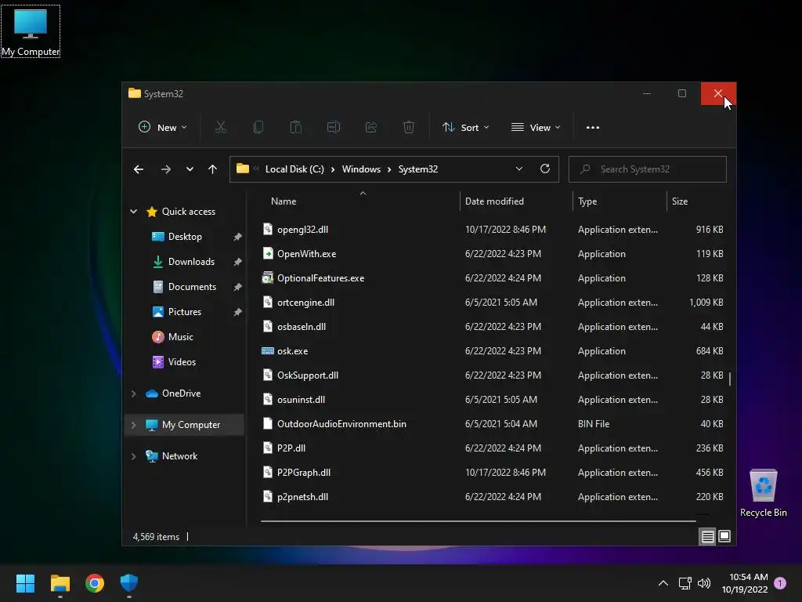Go up one folder level arrow
Screen dimensions: 802x602
[212, 169]
